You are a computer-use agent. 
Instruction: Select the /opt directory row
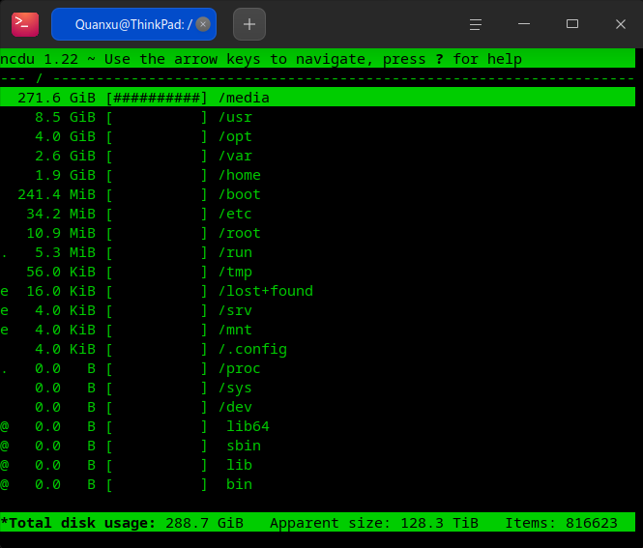tap(318, 136)
